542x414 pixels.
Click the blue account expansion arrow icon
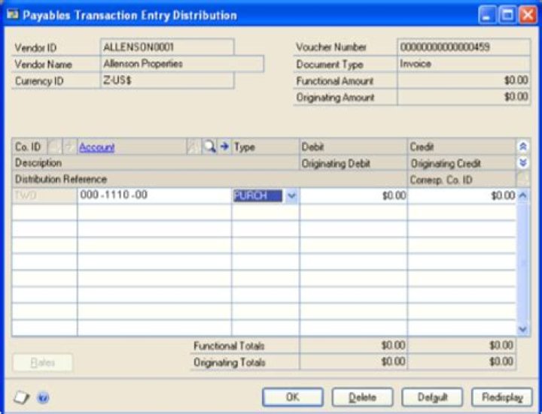coord(224,147)
